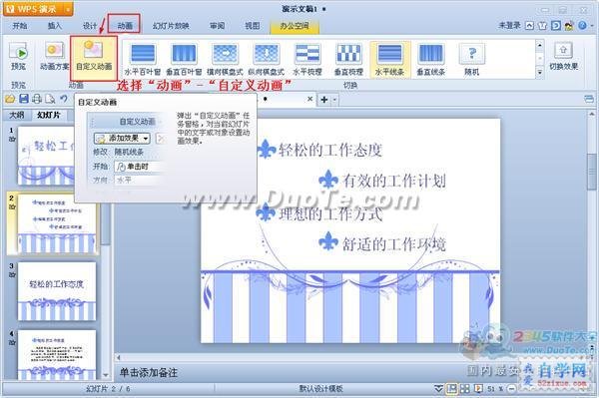This screenshot has width=599, height=398.
Task: Click the notes area 单击添加备注
Action: coord(149,373)
